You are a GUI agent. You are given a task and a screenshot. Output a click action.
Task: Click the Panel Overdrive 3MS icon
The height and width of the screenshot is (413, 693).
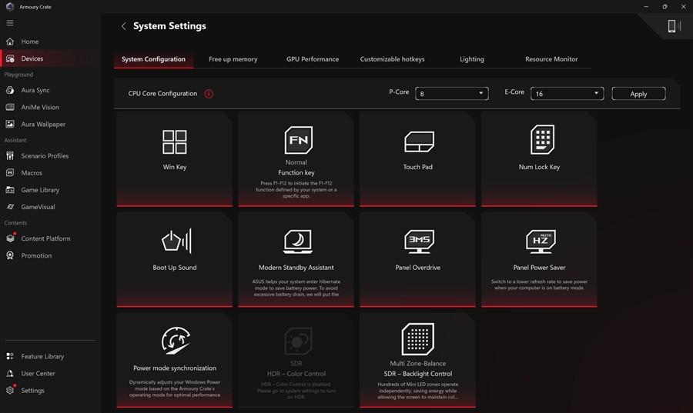[x=419, y=241]
